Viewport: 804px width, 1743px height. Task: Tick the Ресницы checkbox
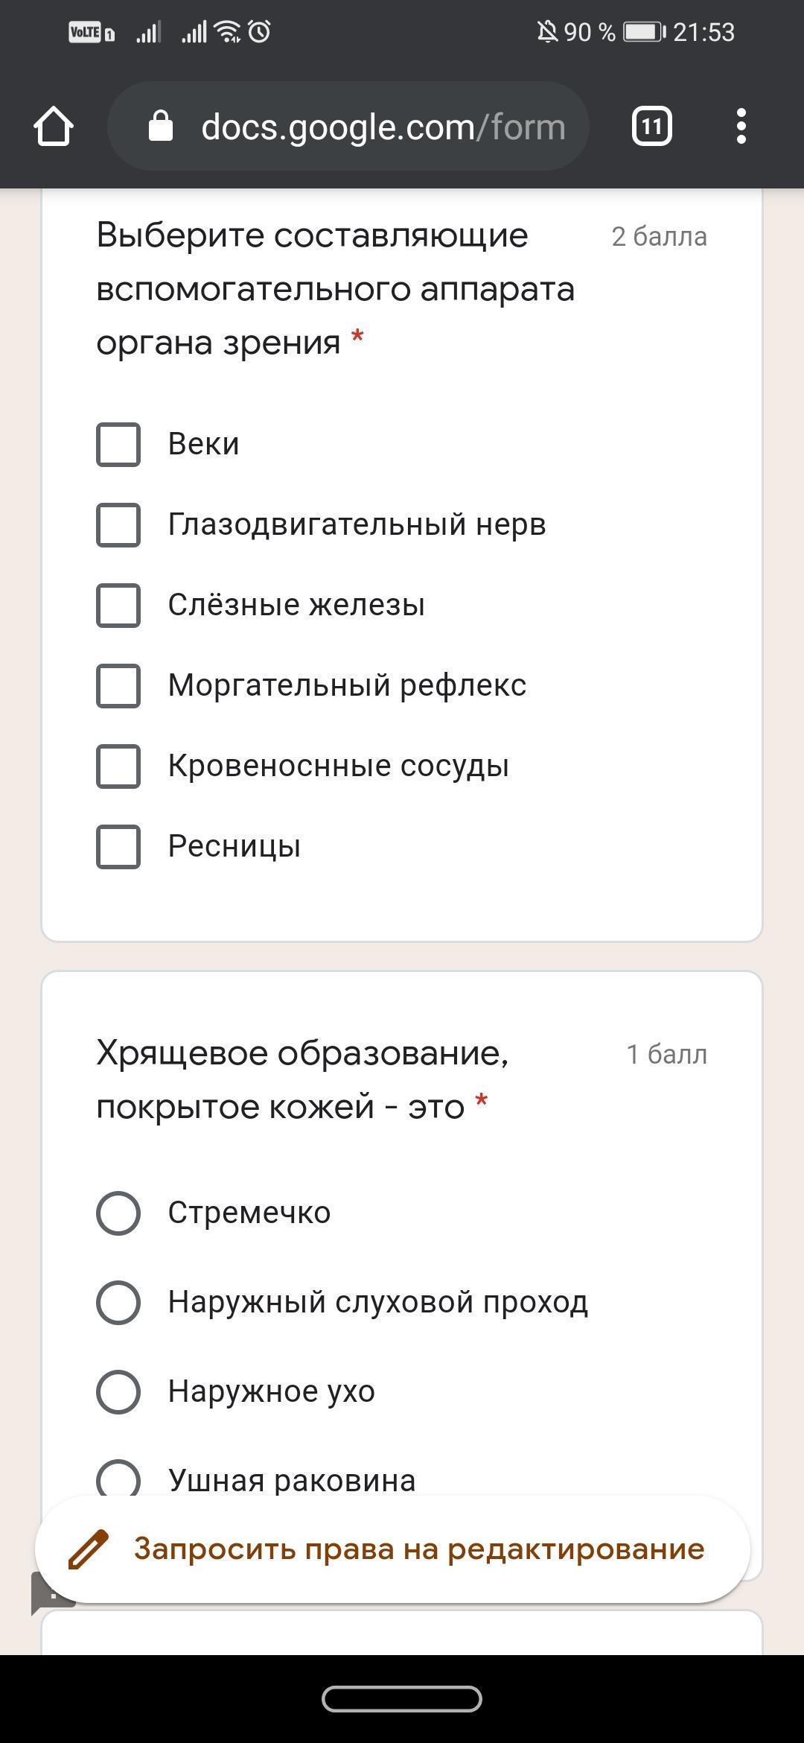tap(118, 847)
